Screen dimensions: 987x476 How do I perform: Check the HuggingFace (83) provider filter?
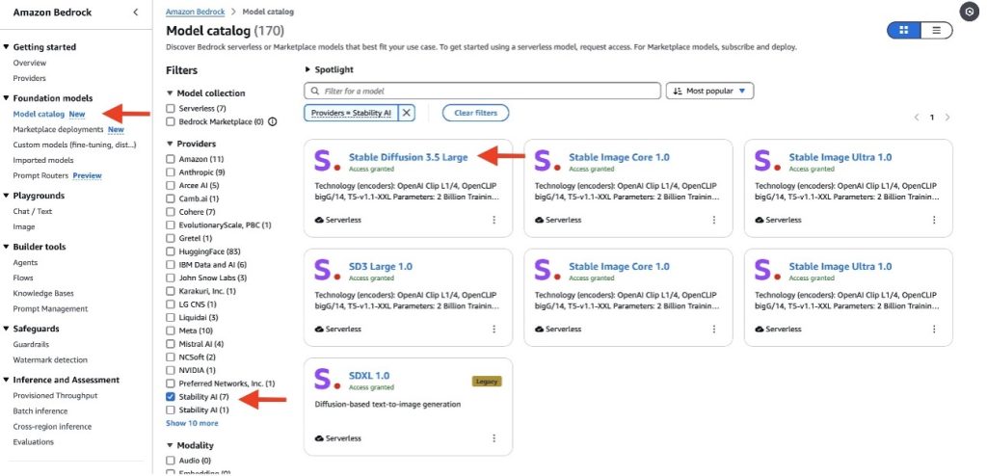pyautogui.click(x=171, y=251)
